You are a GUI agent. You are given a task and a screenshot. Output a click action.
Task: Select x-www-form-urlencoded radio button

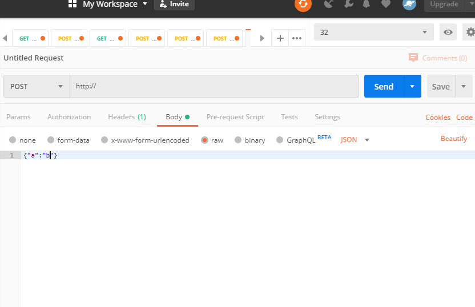click(x=104, y=140)
